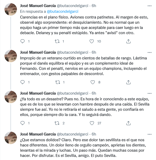Open the 6h timestamp of the ¿Que estamos dolidos? tweet
This screenshot has height=160, width=156.
(94, 134)
